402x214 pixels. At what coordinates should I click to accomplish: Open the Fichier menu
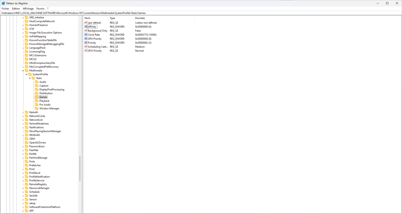pos(5,8)
